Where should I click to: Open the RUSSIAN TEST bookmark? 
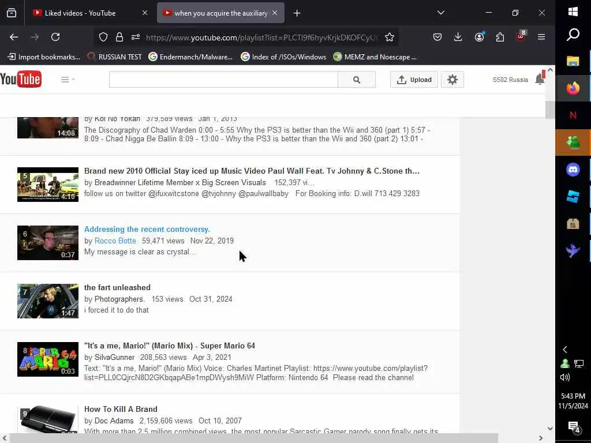coord(115,57)
